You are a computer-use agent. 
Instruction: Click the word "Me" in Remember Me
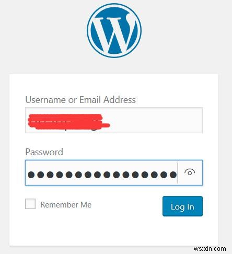(x=86, y=205)
